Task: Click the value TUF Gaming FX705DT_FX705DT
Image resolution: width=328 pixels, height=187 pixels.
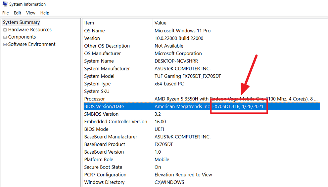Action: (188, 76)
